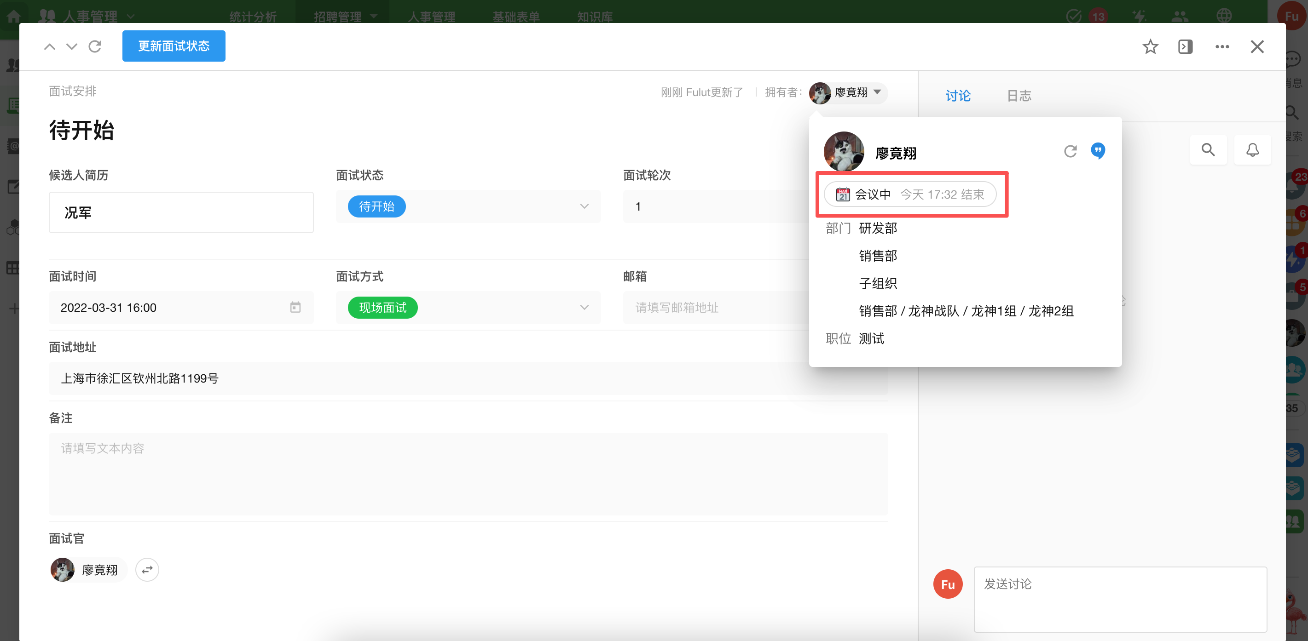Viewport: 1308px width, 641px height.
Task: Expand the 面试状态 dropdown
Action: [584, 206]
